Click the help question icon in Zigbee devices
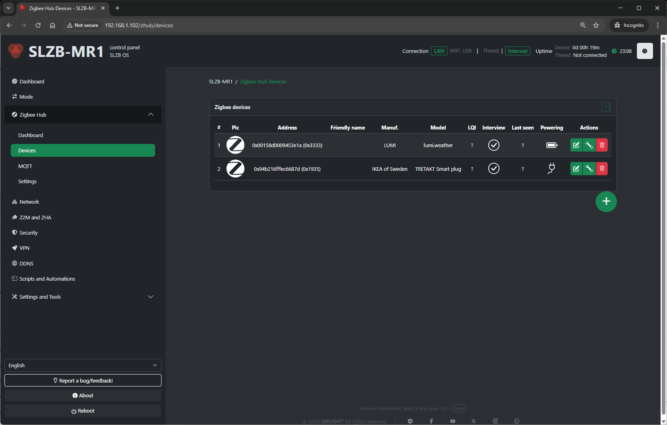 [x=606, y=107]
